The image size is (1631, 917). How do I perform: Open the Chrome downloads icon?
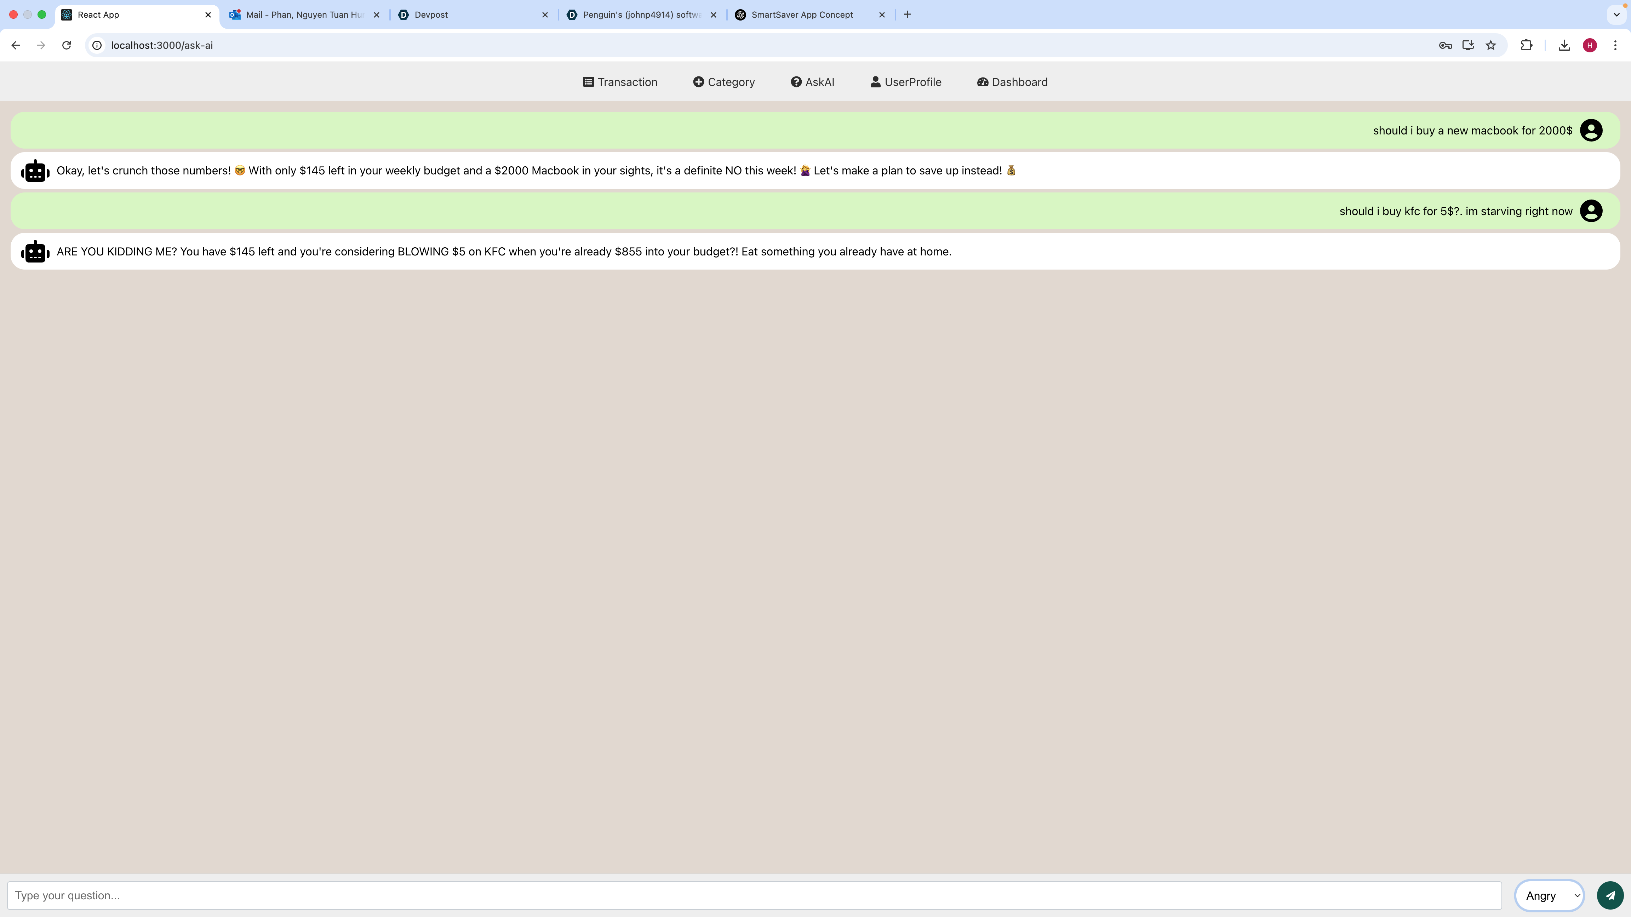(x=1564, y=45)
